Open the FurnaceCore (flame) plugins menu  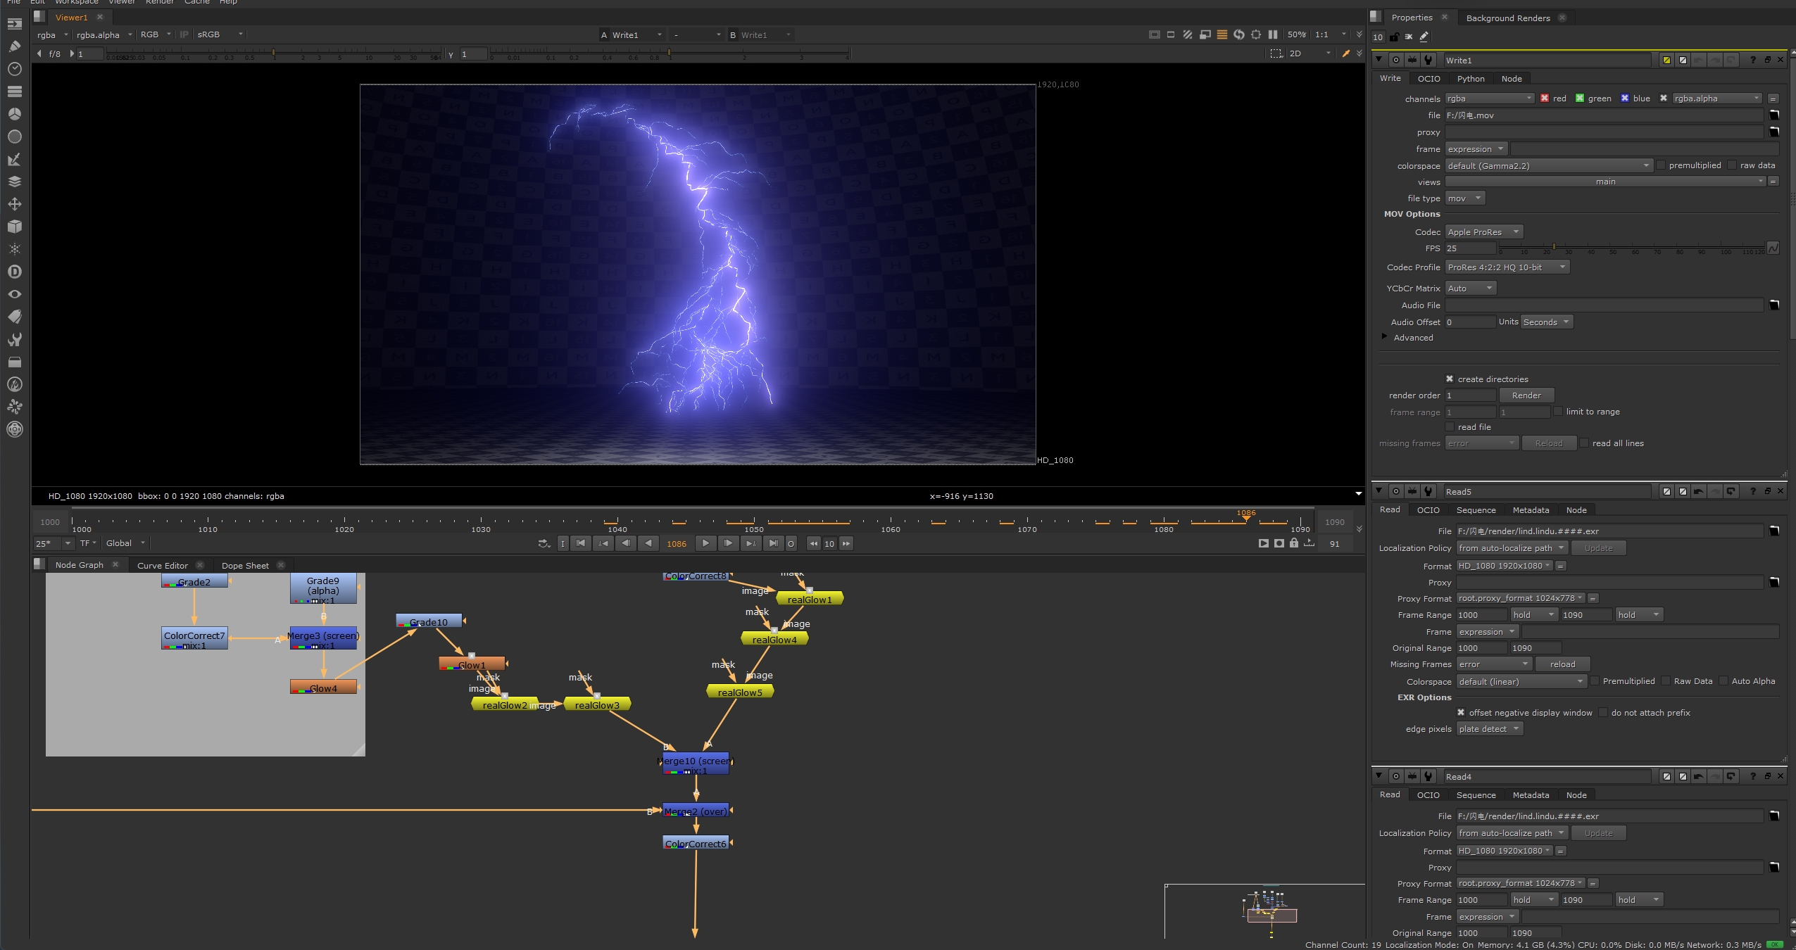tap(14, 384)
